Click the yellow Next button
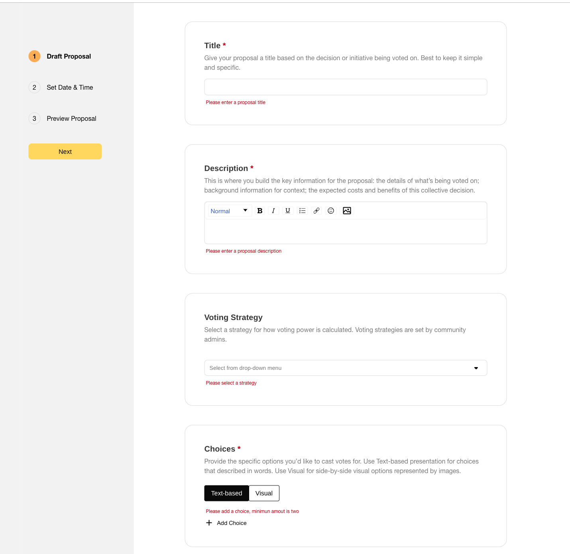 (x=65, y=151)
